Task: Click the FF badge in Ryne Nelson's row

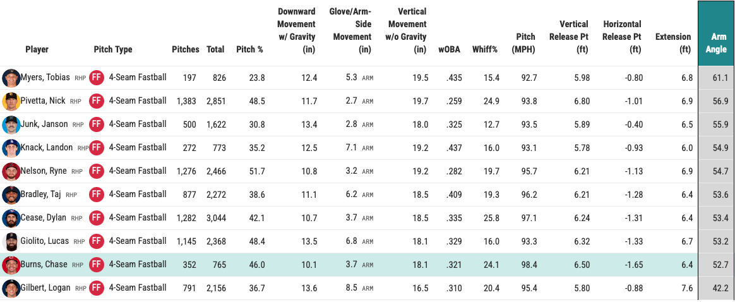Action: tap(96, 171)
